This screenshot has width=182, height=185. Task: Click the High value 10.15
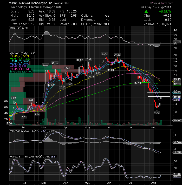30,16
